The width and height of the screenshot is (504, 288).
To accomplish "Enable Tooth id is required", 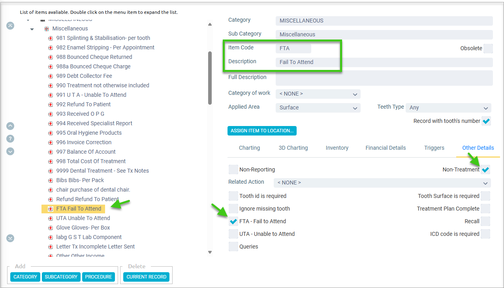I will 233,196.
